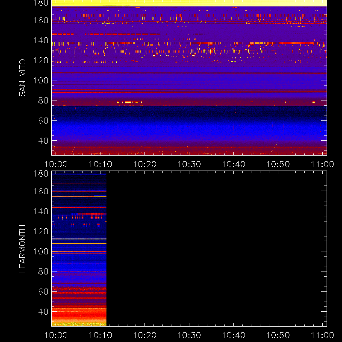Screen dimensions: 342x342
Task: Click 10:00 under the San Vito plot
Action: [x=56, y=164]
